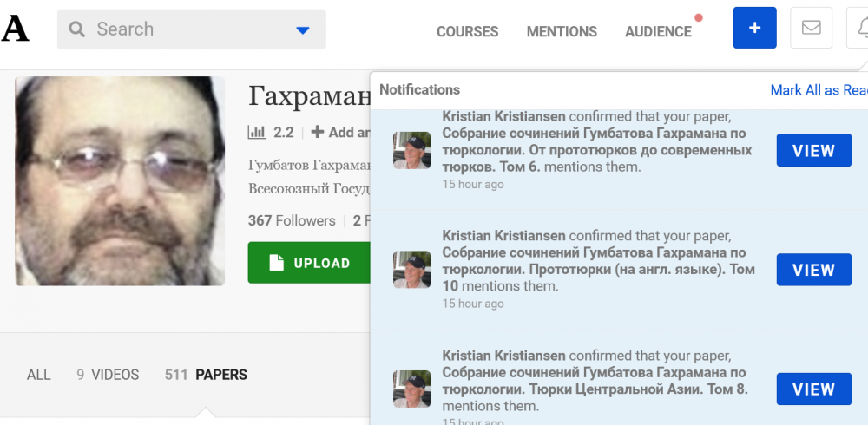Open messages via the envelope icon
The width and height of the screenshot is (868, 425).
point(811,28)
